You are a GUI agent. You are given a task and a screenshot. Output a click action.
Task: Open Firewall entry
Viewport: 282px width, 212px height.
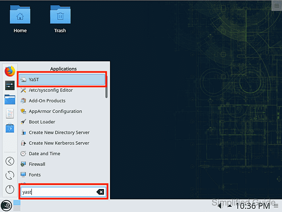62,164
